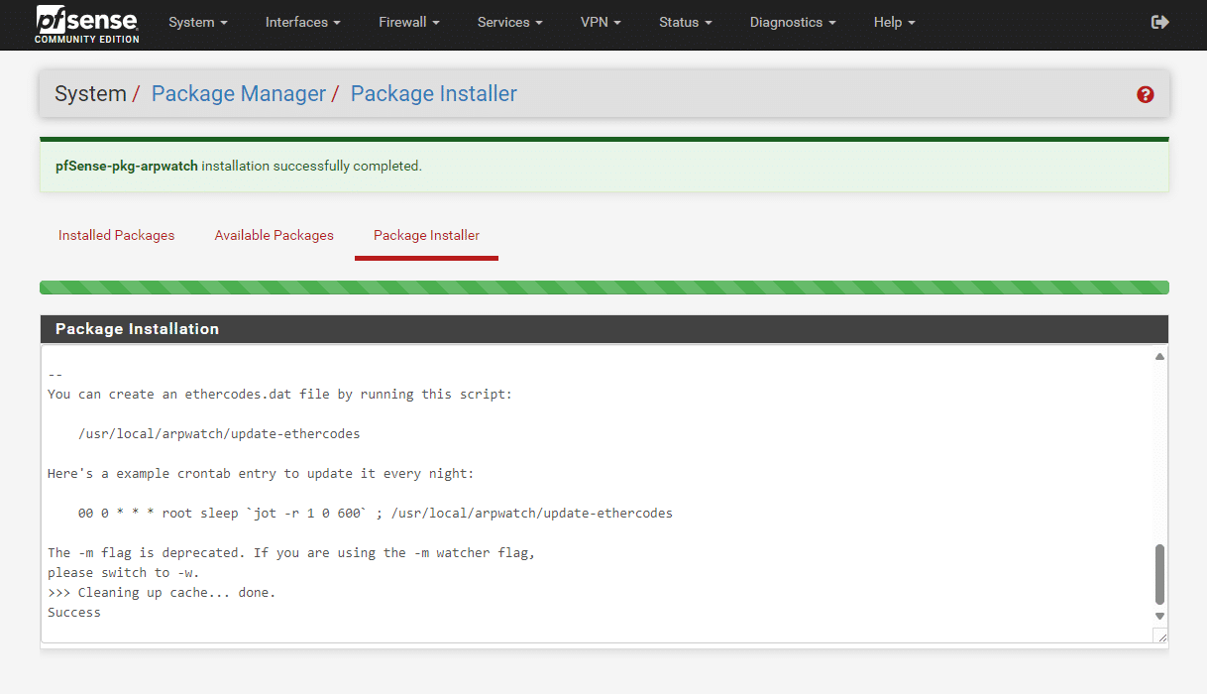Open the Status menu
The width and height of the screenshot is (1207, 694).
click(x=685, y=22)
